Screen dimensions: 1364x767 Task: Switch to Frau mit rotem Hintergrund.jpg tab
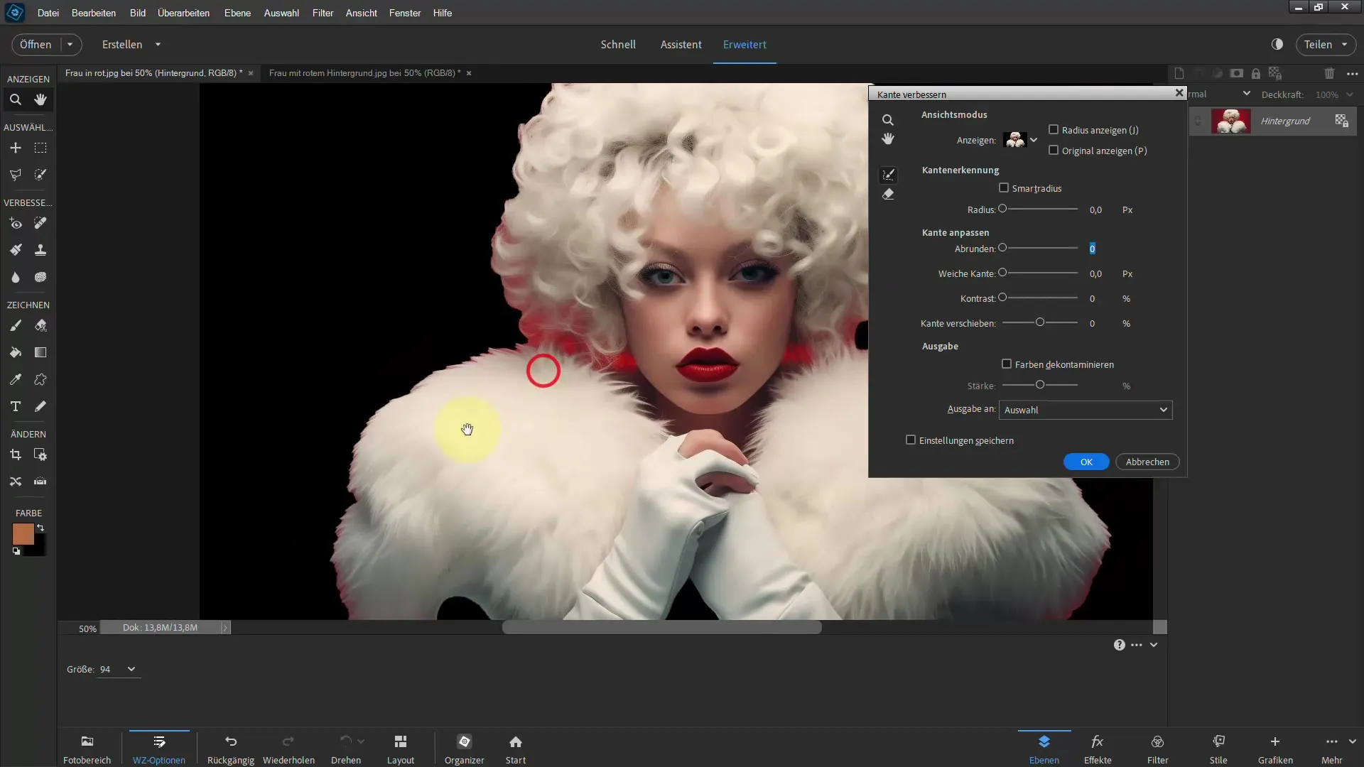(364, 73)
